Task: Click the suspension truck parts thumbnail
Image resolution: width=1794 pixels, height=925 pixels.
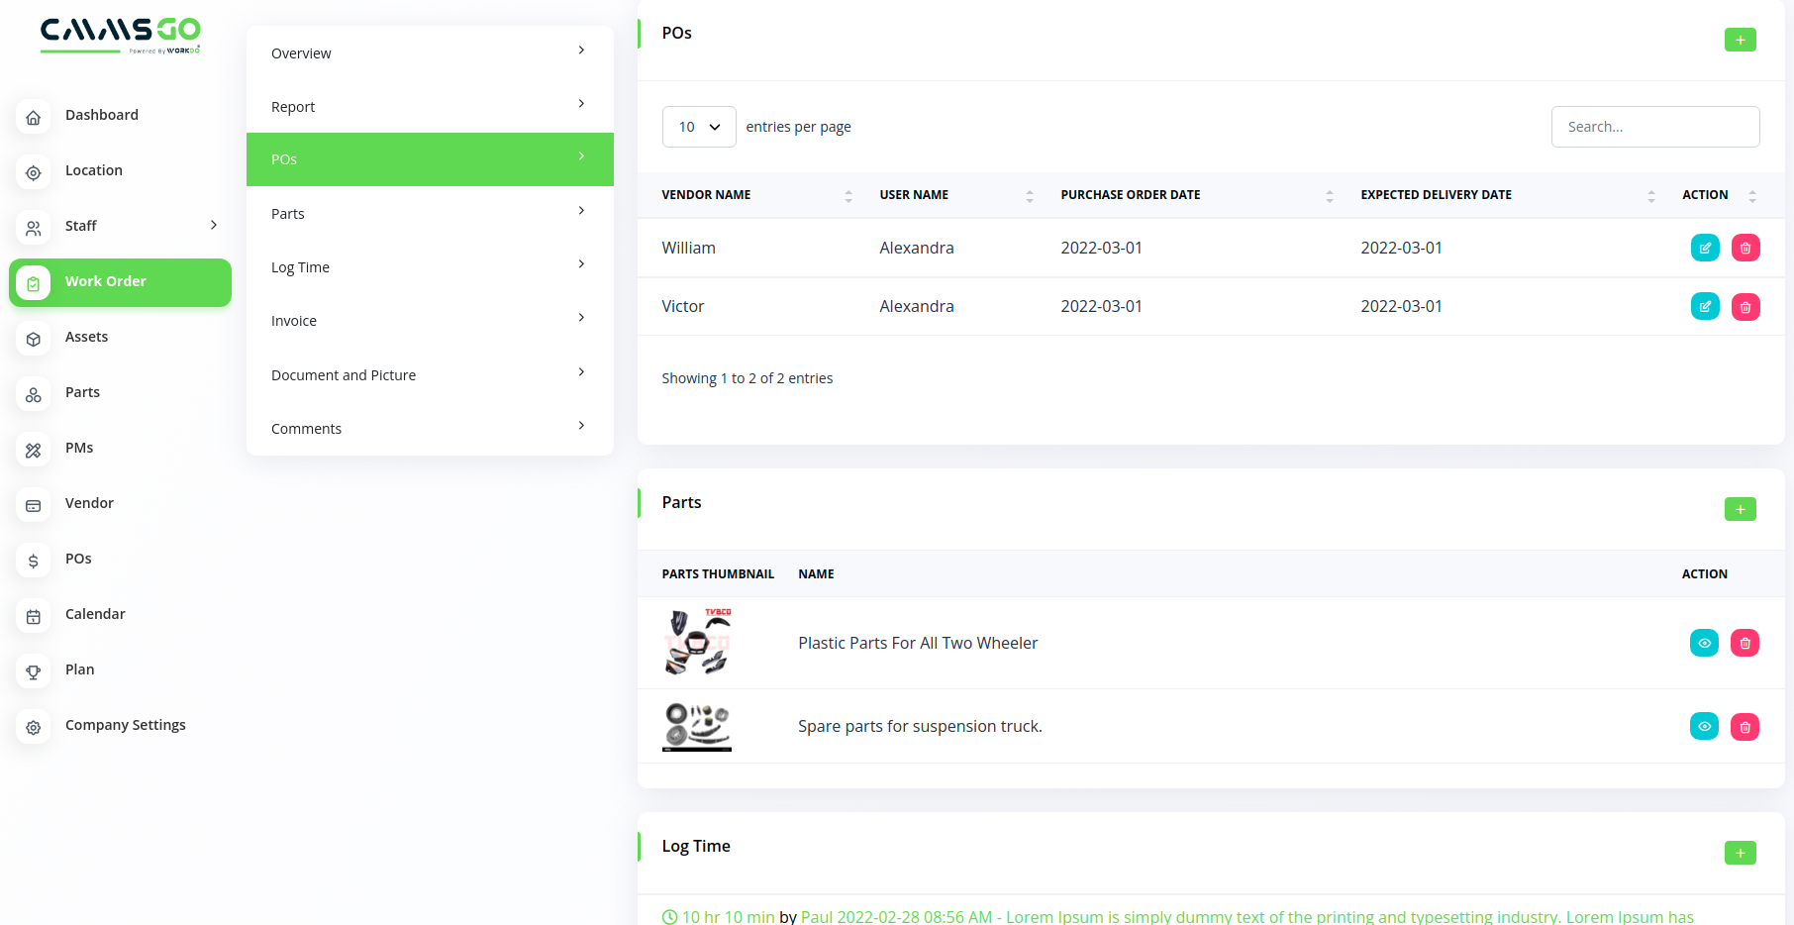Action: point(697,726)
